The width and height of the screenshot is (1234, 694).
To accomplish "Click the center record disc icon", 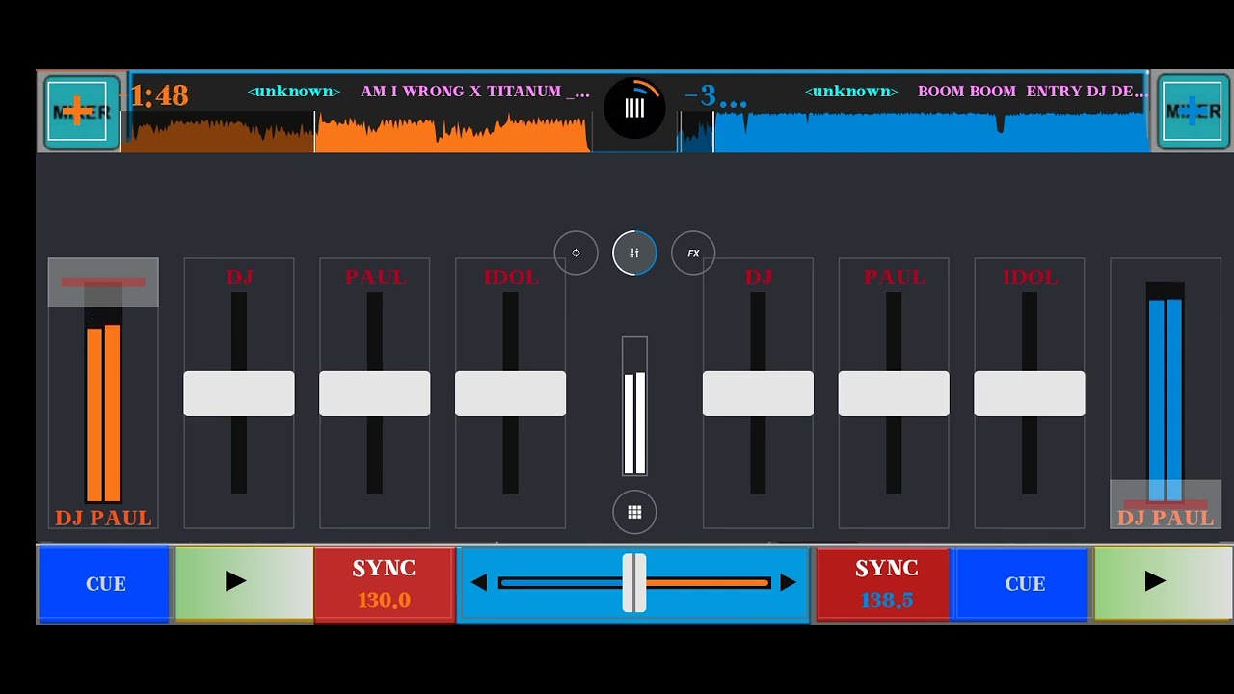I will 634,108.
